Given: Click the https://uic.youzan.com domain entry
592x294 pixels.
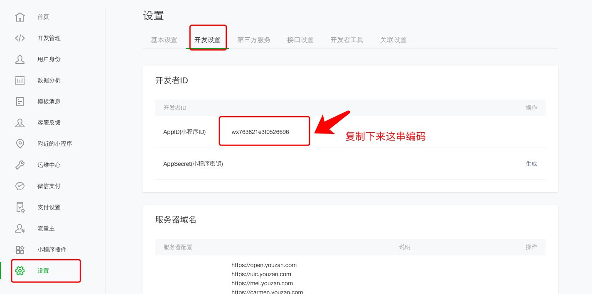Looking at the screenshot, I should tap(261, 274).
